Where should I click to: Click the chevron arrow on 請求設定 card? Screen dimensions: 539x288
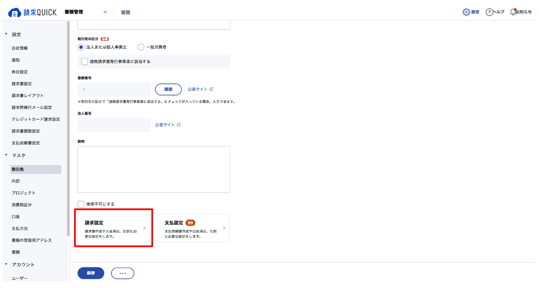(144, 228)
